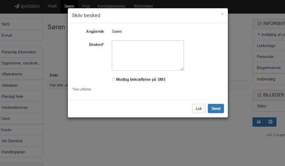
Task: Open Personlig information sidebar item
Action: tap(21, 52)
